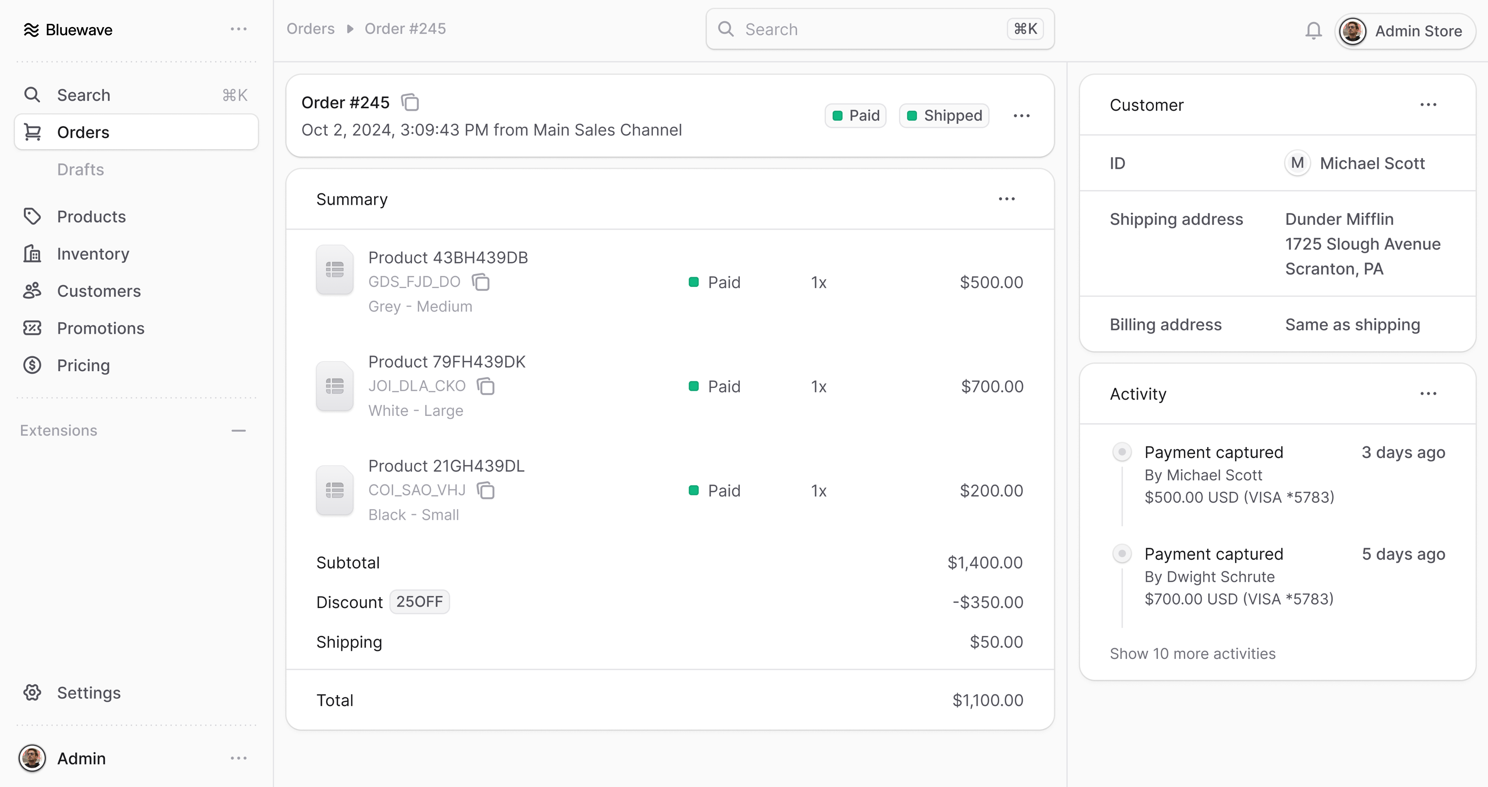
Task: Open notifications bell
Action: click(1313, 30)
